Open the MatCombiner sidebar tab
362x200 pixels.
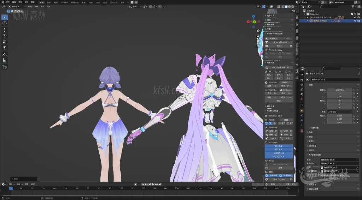tap(297, 49)
